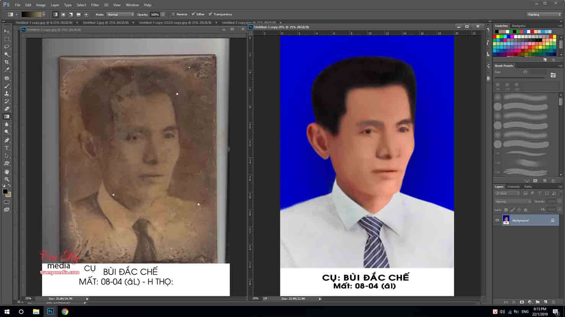Select the Clone Stamp tool
Viewport: 565px width, 317px height.
[7, 94]
